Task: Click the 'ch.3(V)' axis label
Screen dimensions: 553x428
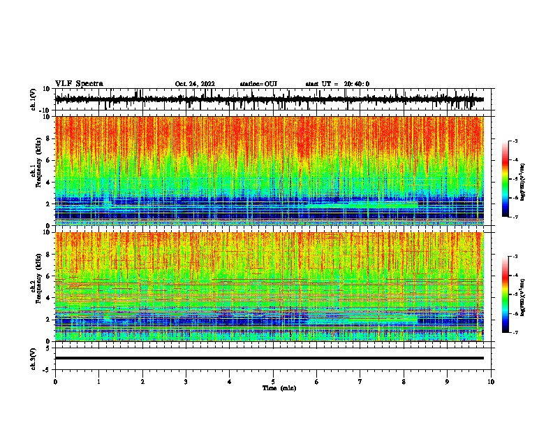Action: pos(34,359)
